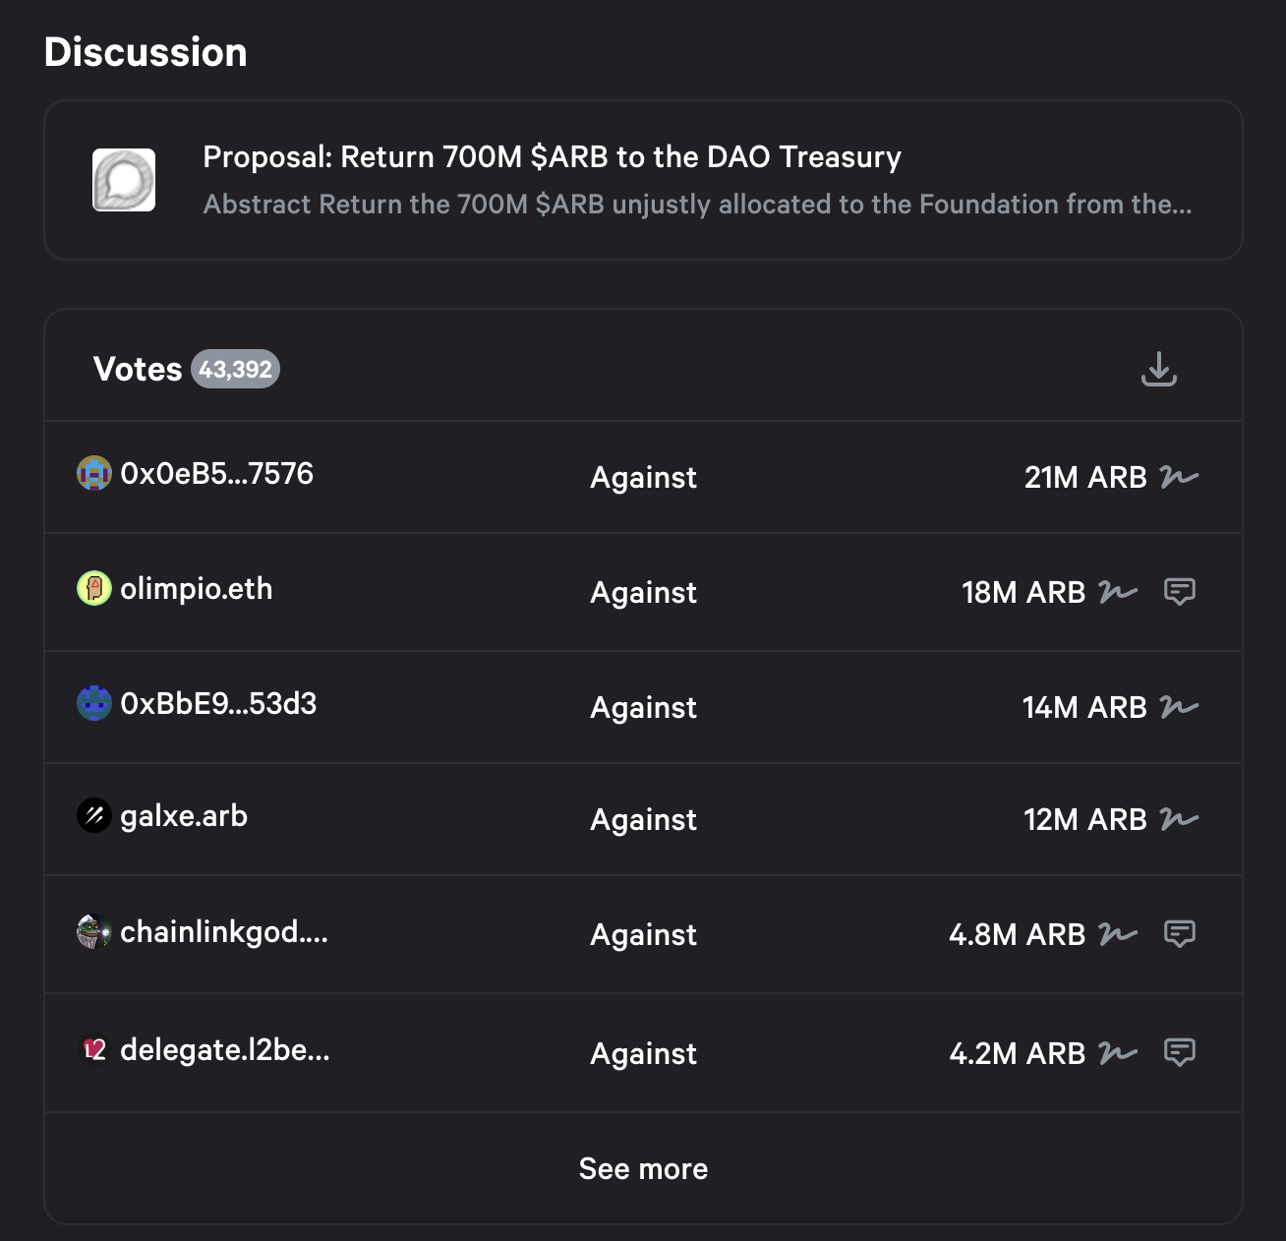Click signature icon next to 4.2M ARB
This screenshot has width=1286, height=1241.
(x=1118, y=1053)
